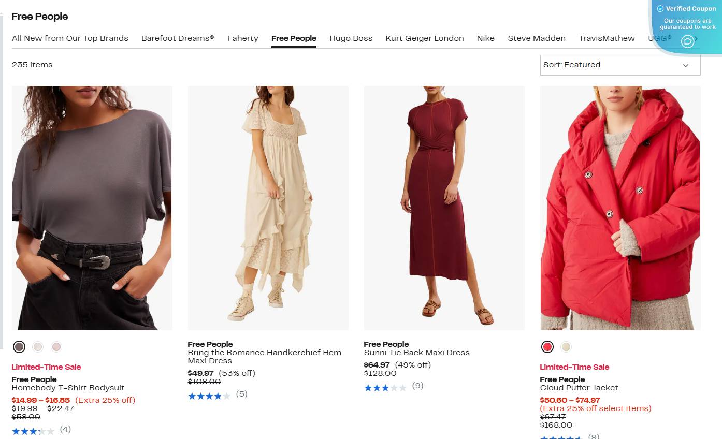Pick the red puffer jacket color swatch
722x439 pixels.
coord(547,347)
